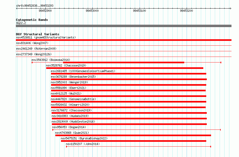This screenshot has width=239, height=157.
Task: Open the nsv4447820 (GenomeinaBottle) label
Action: pos(73,99)
